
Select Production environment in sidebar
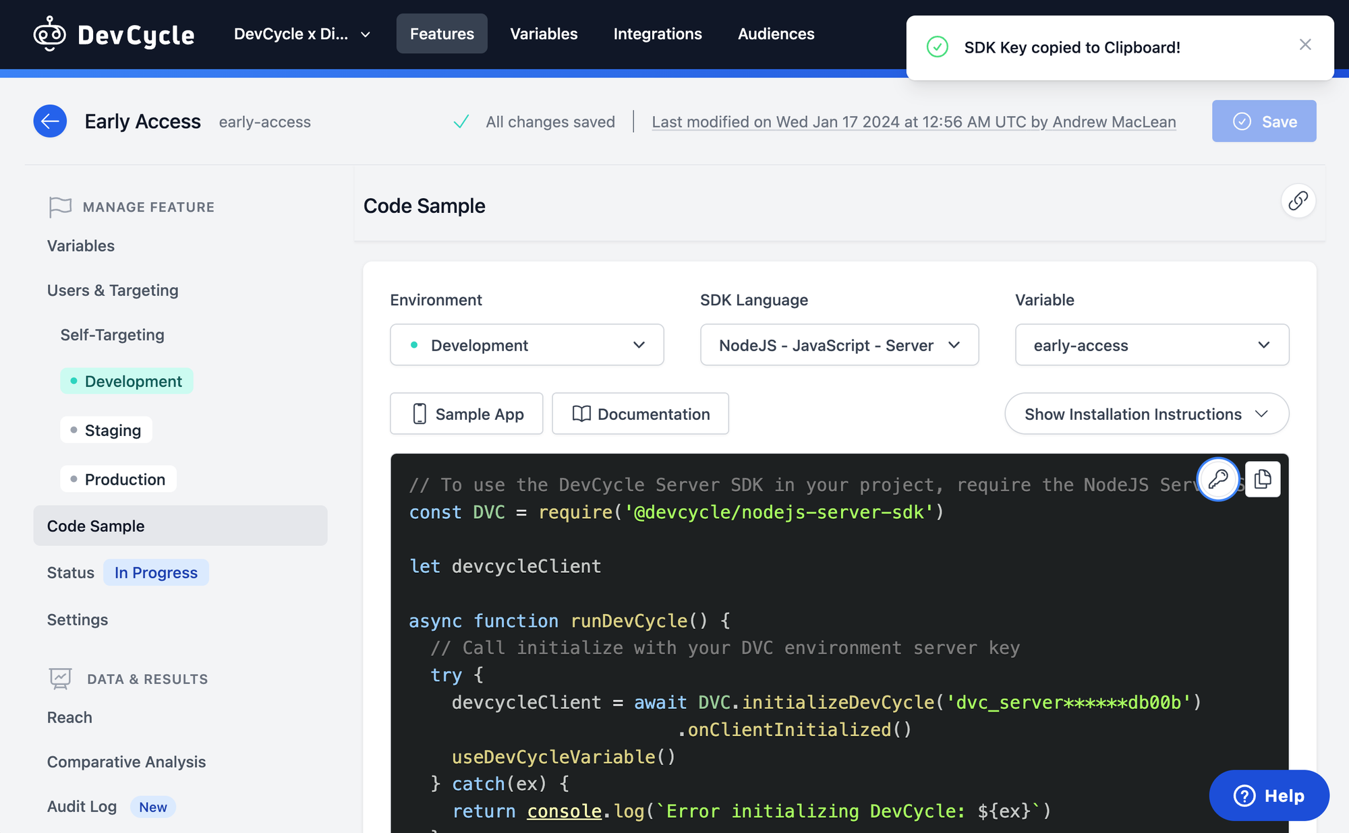(x=119, y=479)
